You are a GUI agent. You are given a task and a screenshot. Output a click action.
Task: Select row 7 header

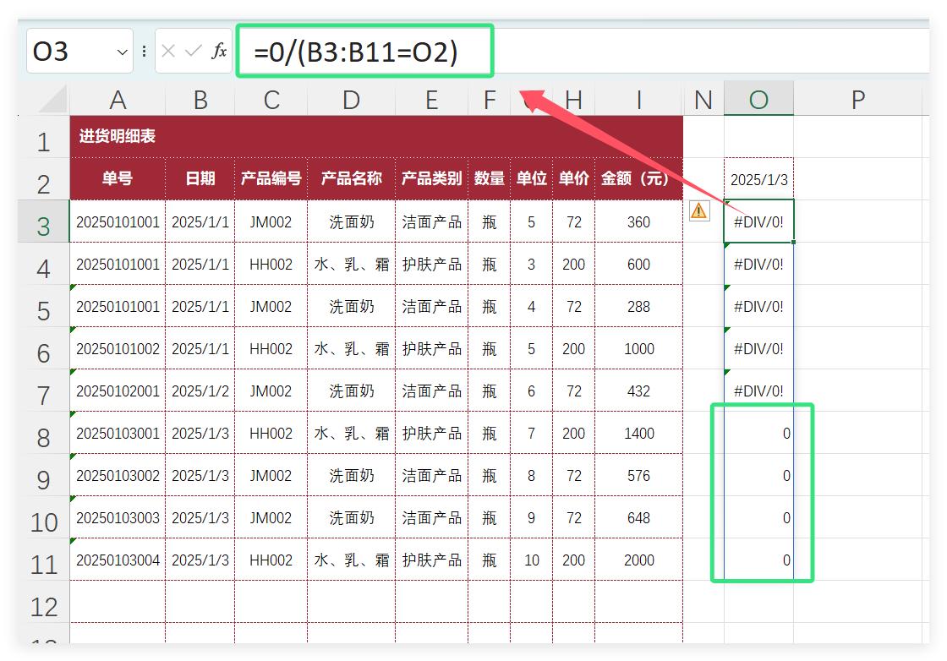[x=43, y=391]
